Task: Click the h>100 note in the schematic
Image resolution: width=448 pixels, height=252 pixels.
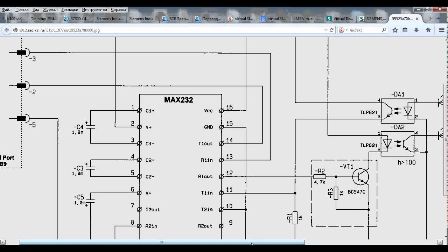Action: [x=407, y=163]
